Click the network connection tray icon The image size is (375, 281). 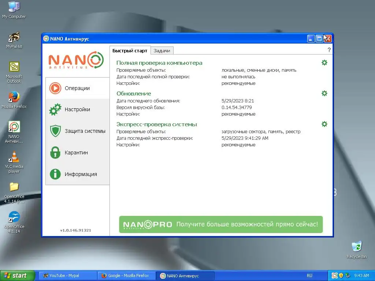coord(348,276)
